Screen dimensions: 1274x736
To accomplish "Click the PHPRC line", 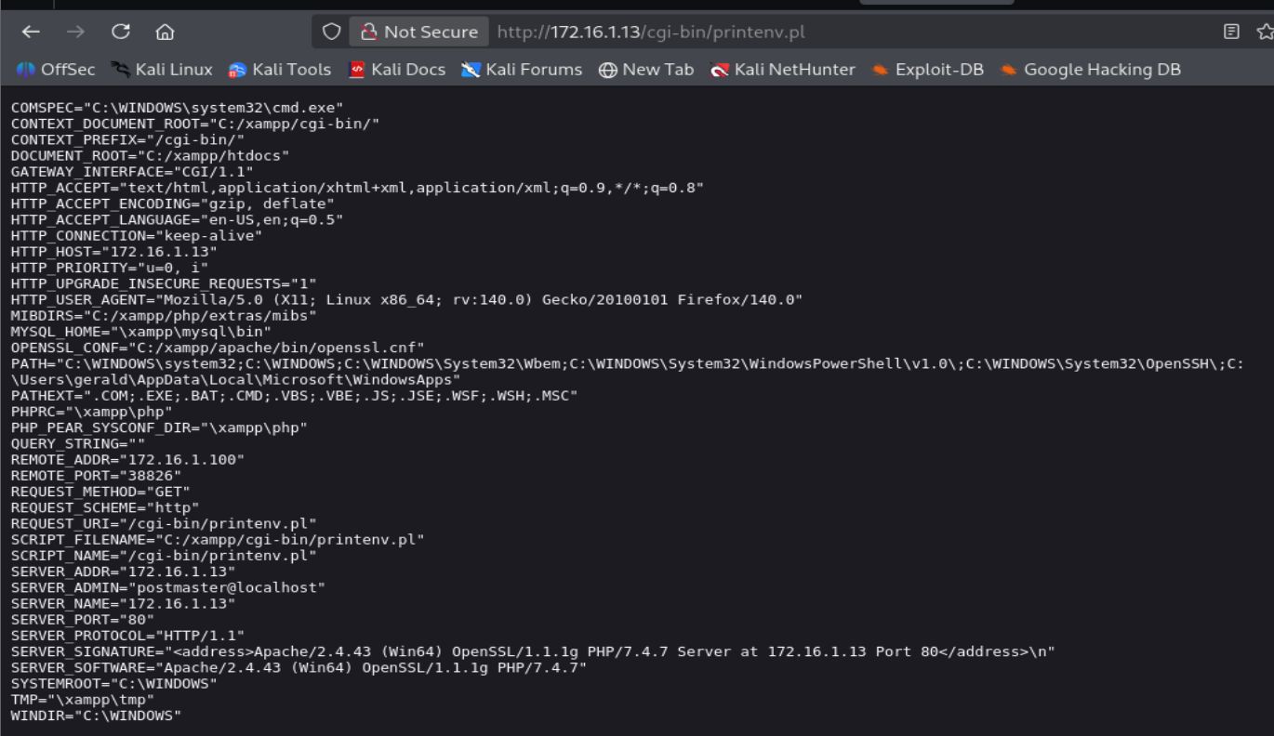I will pos(92,411).
